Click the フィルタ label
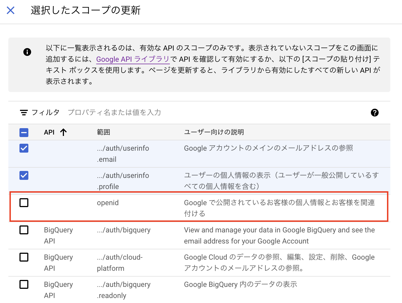The height and width of the screenshot is (303, 402). pos(46,112)
